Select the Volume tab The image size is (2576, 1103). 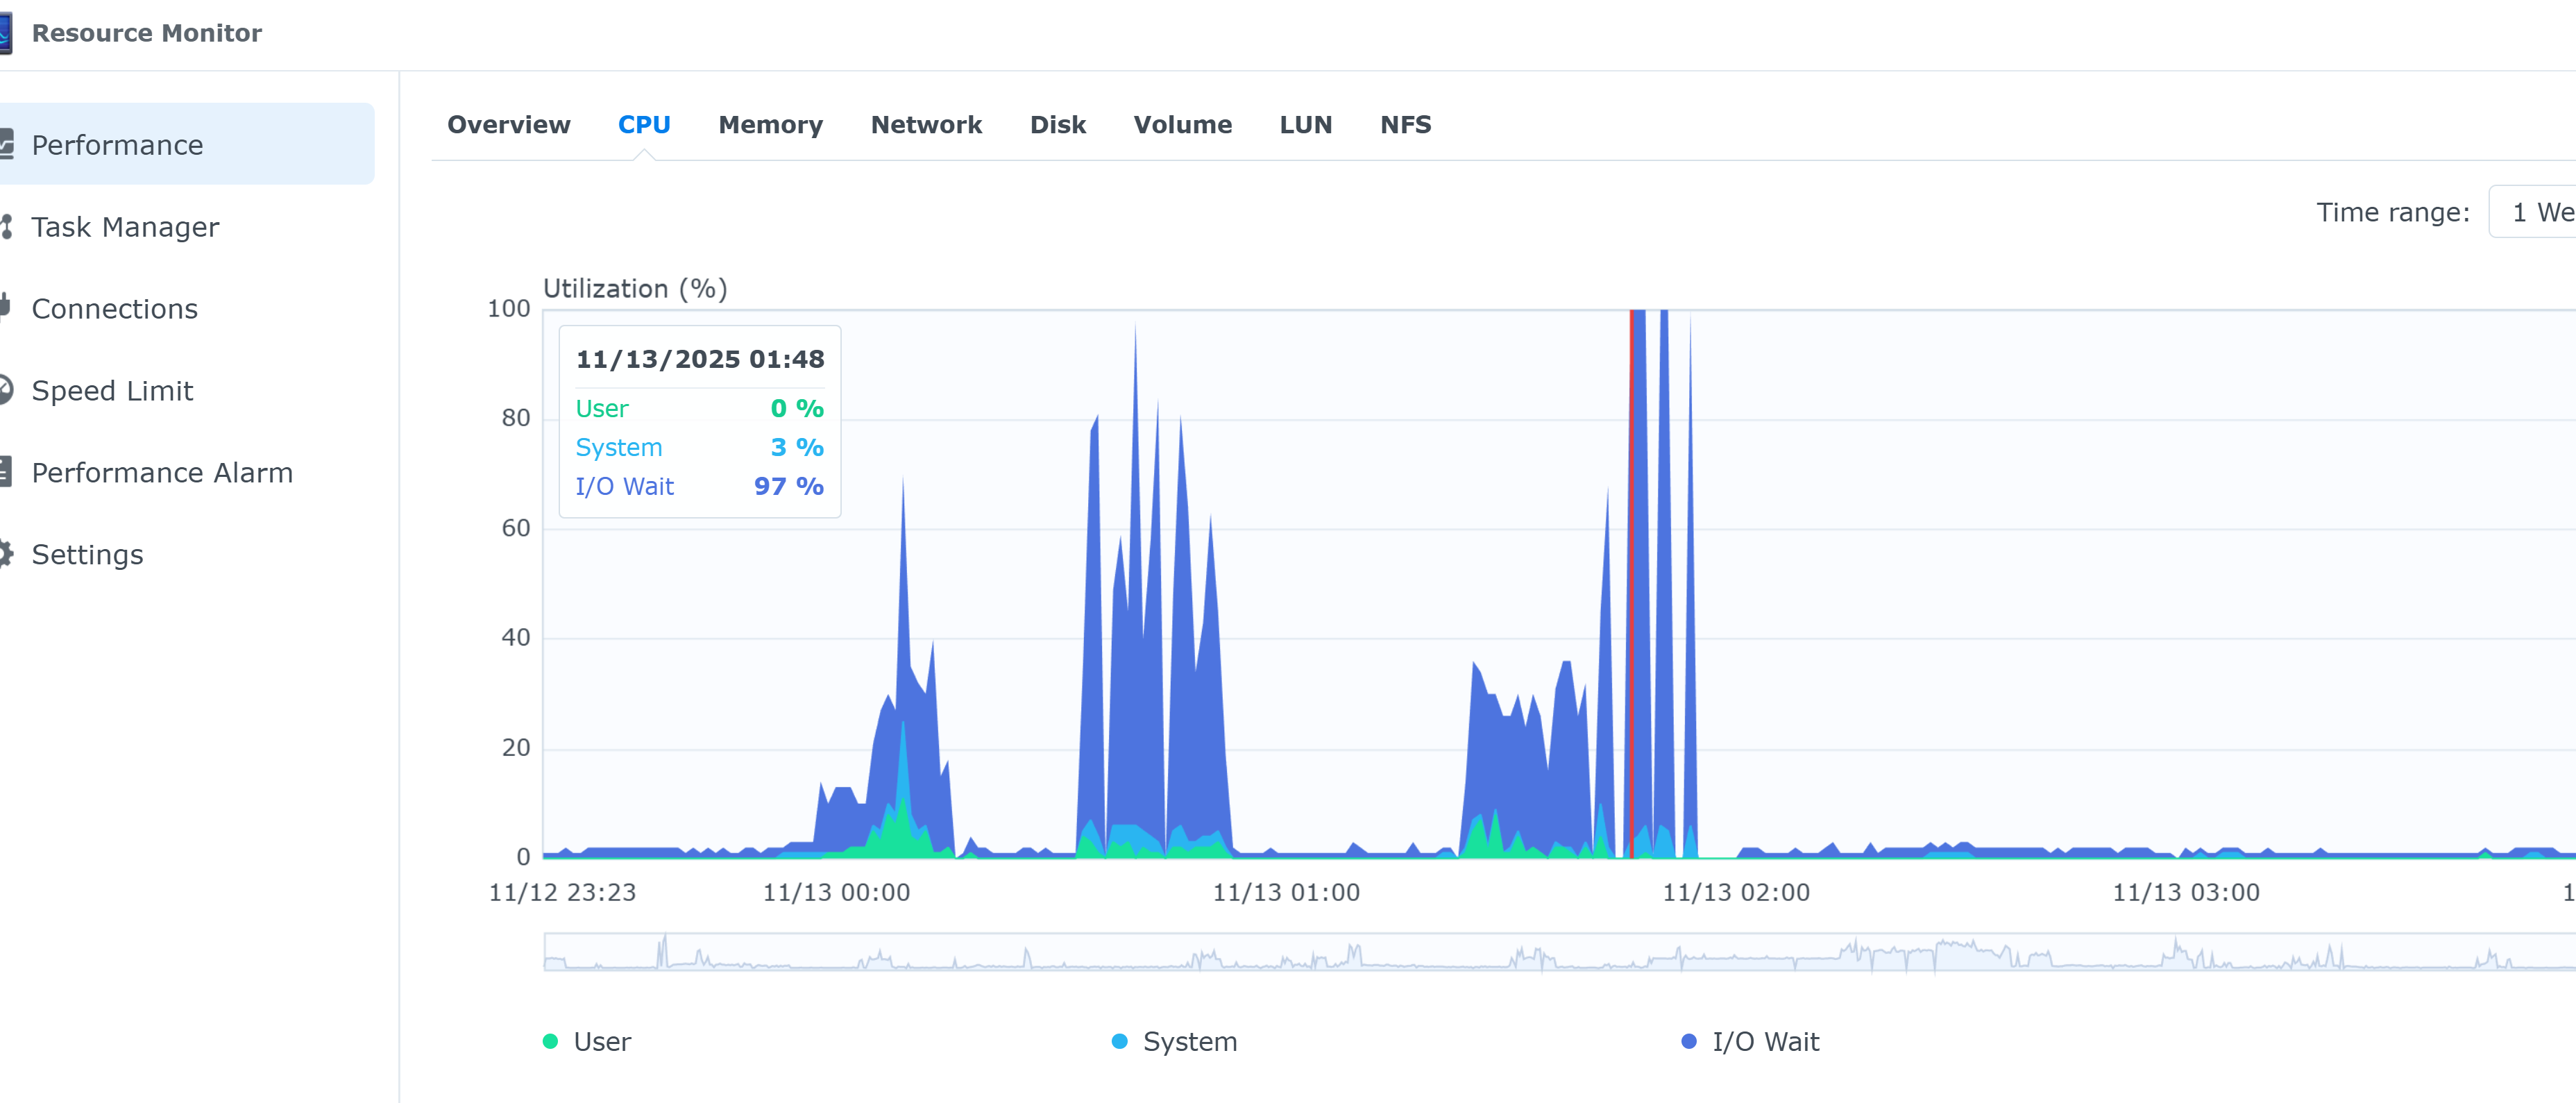pos(1182,125)
